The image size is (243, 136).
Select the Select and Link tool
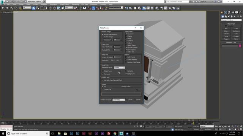[x=12, y=8]
